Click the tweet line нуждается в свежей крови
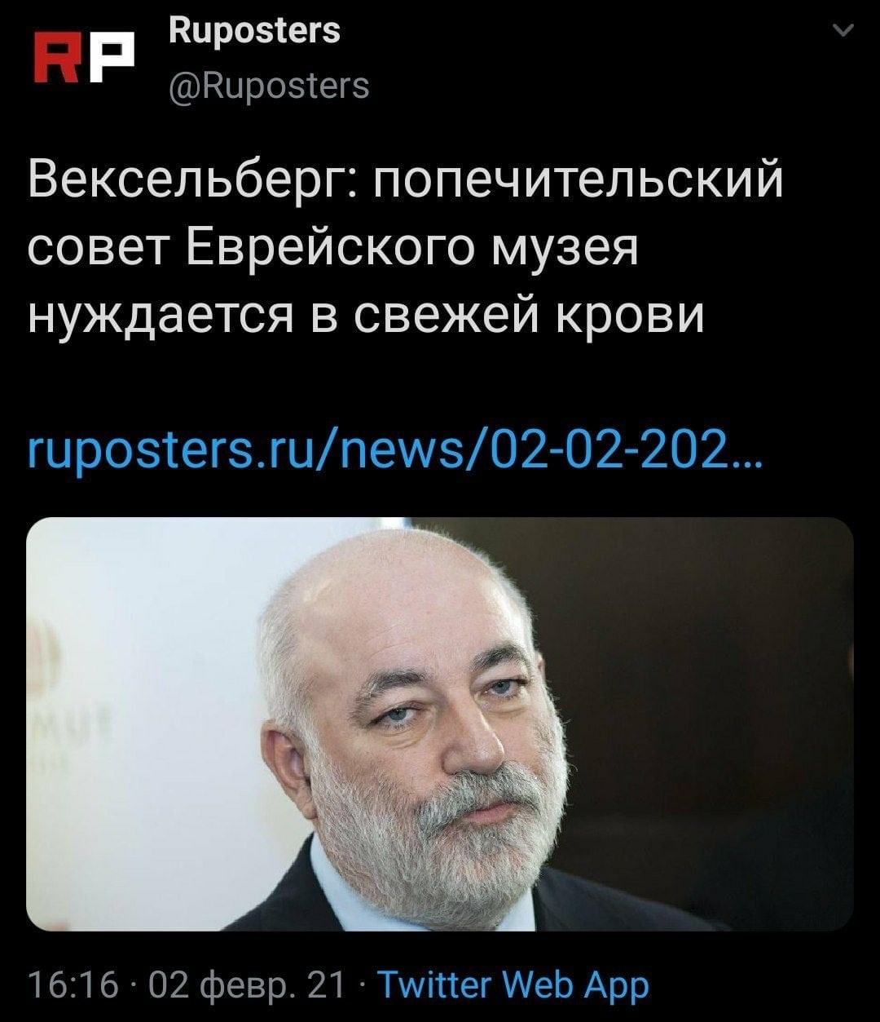 click(366, 313)
